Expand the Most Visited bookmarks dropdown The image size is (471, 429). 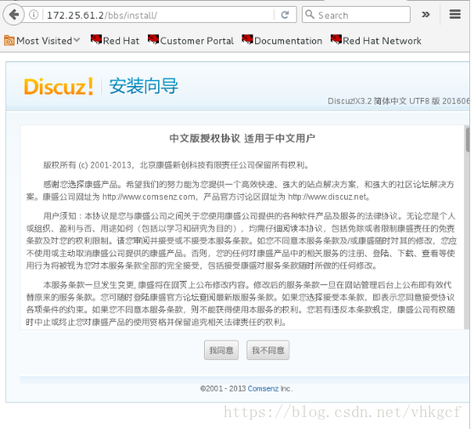(77, 40)
